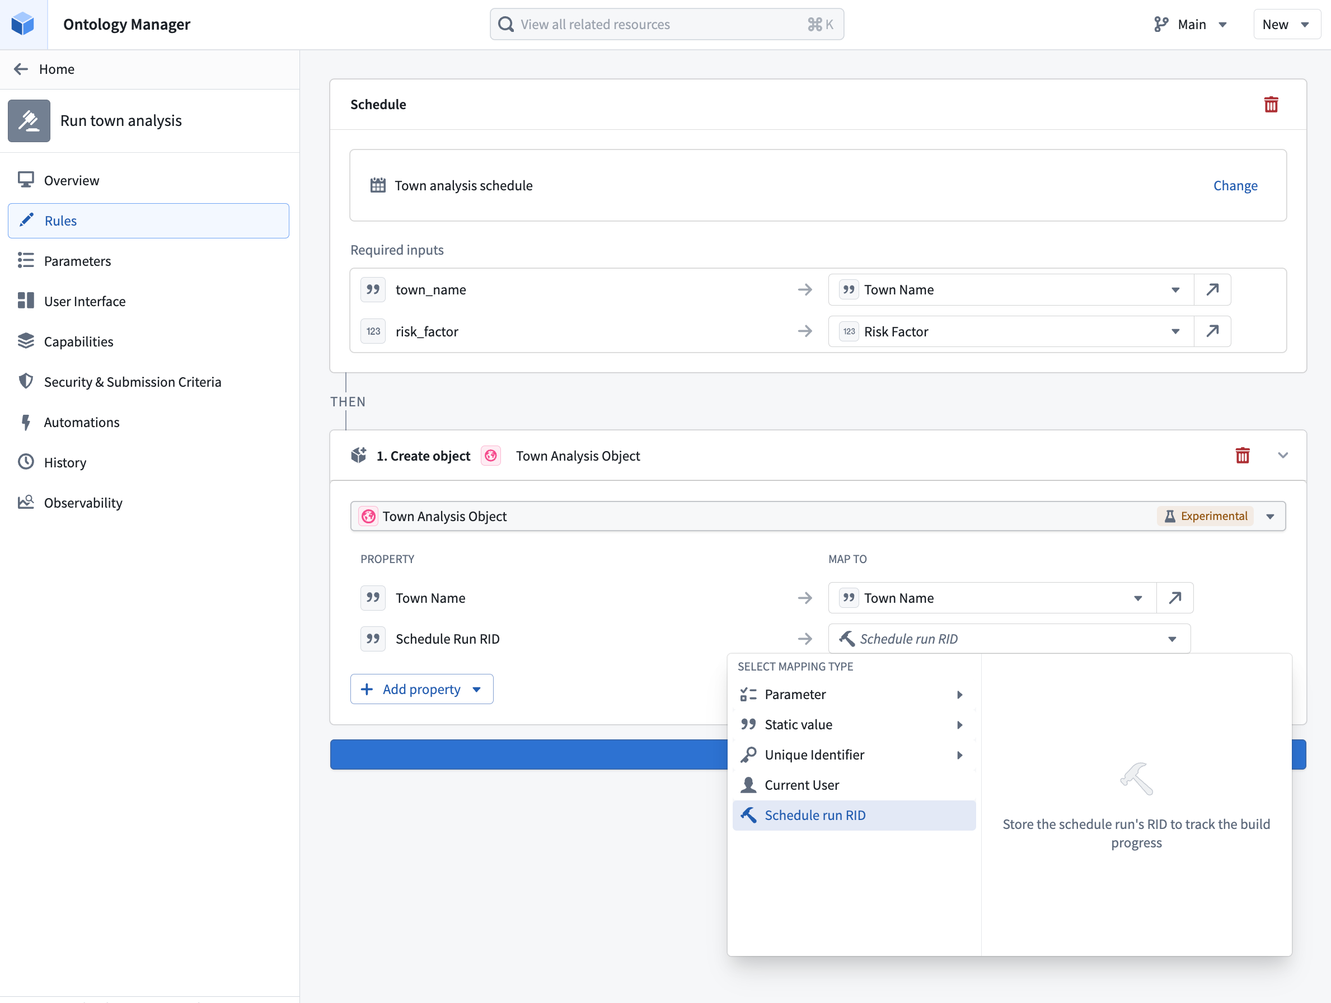Screen dimensions: 1331x1003
Task: Choose Parameter mapping type
Action: click(x=853, y=695)
